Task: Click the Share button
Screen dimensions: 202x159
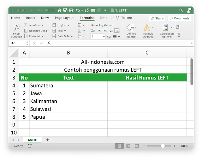Action: click(x=157, y=18)
